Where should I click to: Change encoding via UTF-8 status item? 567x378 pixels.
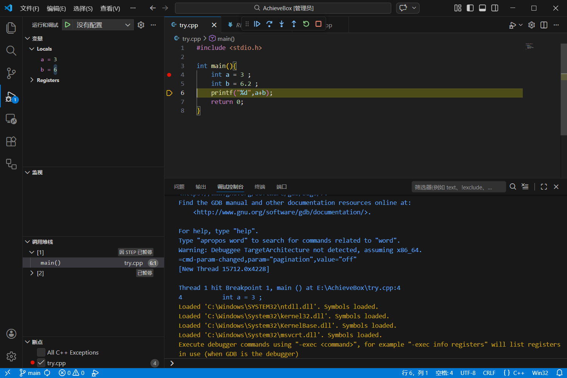pyautogui.click(x=468, y=373)
